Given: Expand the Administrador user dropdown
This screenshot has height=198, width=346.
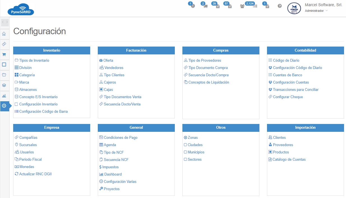Looking at the screenshot, I should click(316, 11).
